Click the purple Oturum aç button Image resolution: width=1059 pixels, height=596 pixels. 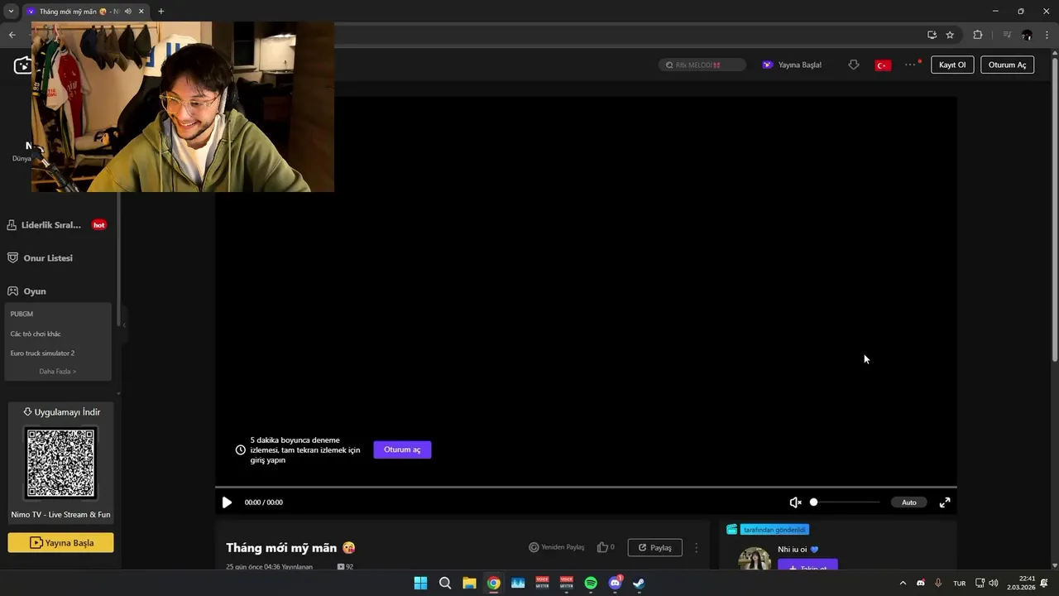pos(402,449)
